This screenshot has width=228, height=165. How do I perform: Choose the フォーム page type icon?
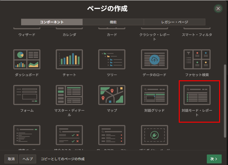point(27,95)
